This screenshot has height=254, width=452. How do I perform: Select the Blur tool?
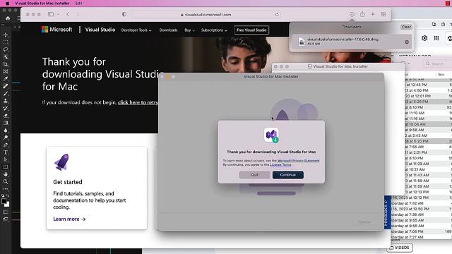pos(6,130)
